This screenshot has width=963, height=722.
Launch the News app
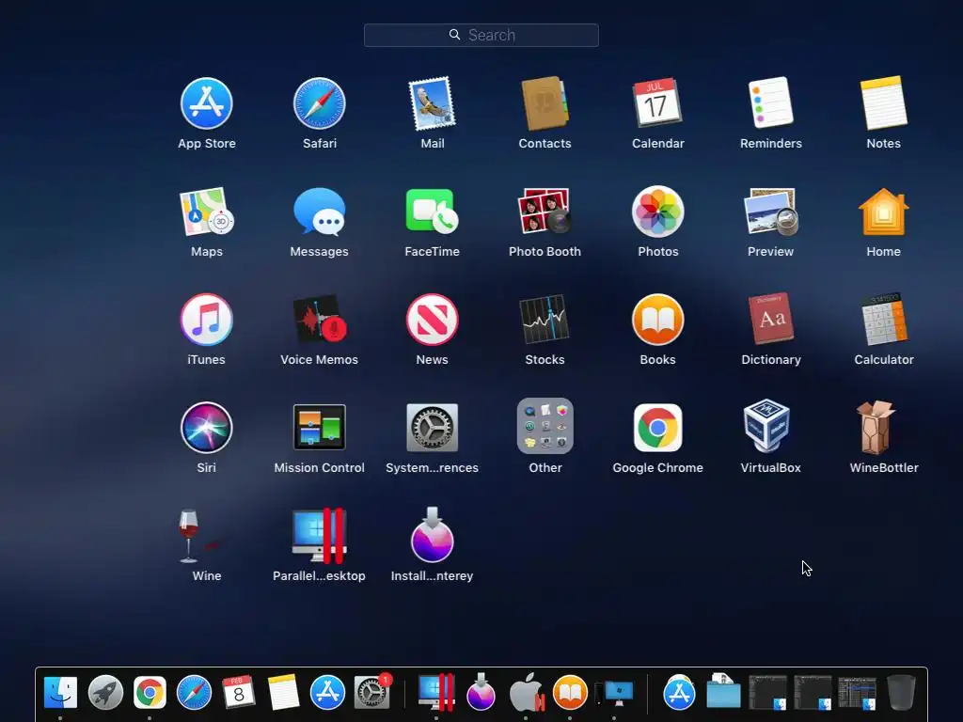click(x=433, y=320)
